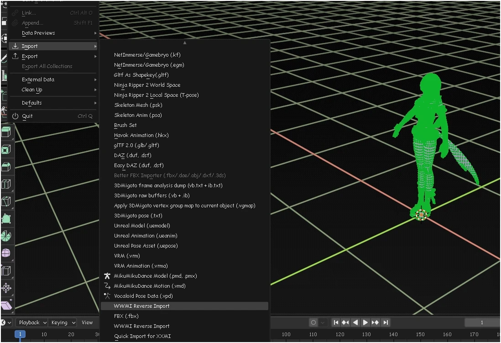Image resolution: width=501 pixels, height=343 pixels.
Task: Import a MikuMikuDance Model (.pmd, .pmx)
Action: tap(155, 276)
